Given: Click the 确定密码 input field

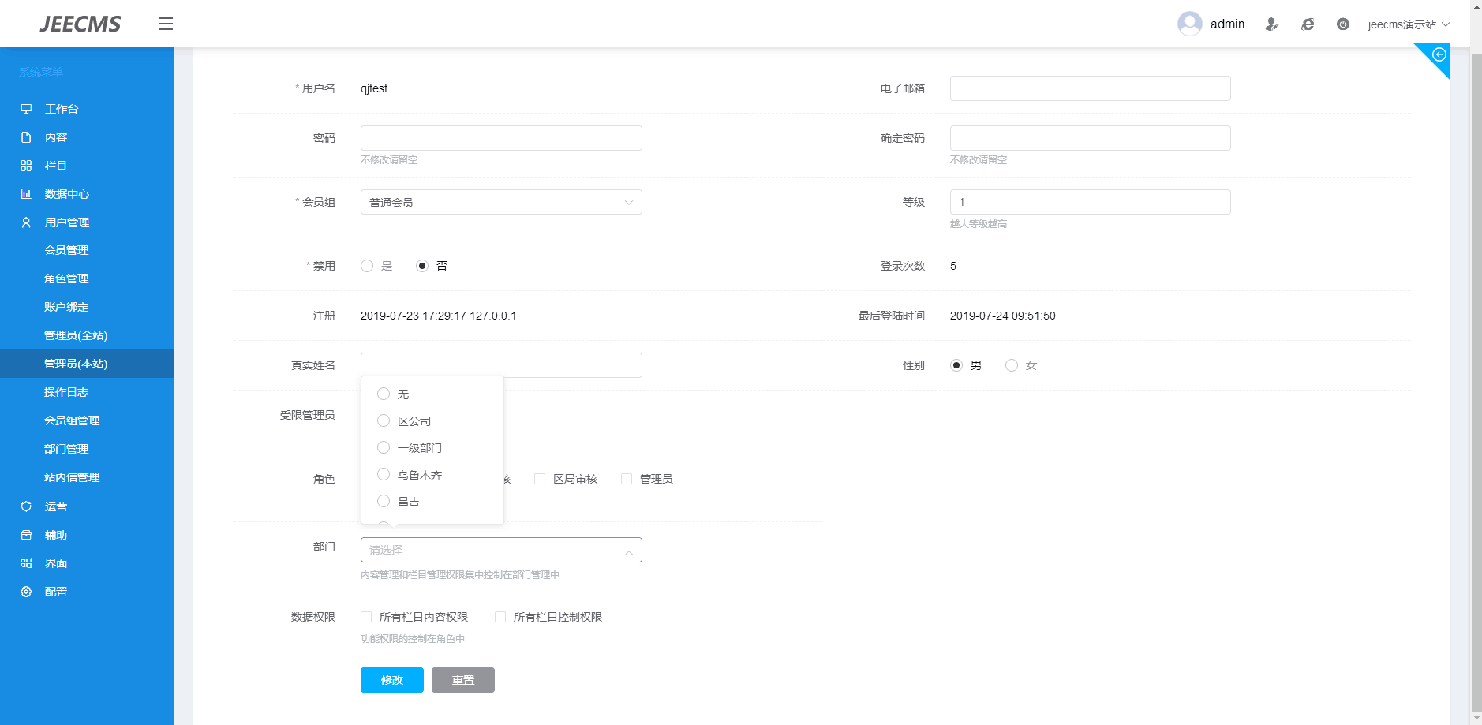Looking at the screenshot, I should [1090, 138].
